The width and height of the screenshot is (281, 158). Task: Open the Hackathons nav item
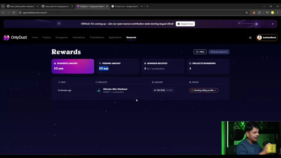[79, 38]
